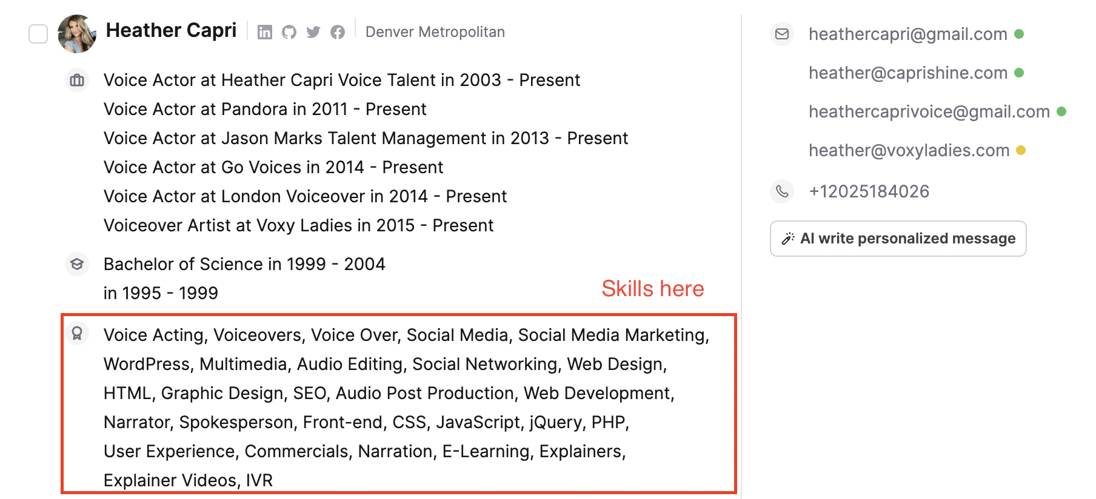The image size is (1096, 499).
Task: Click the Denver Metropolitan location text
Action: (x=435, y=32)
